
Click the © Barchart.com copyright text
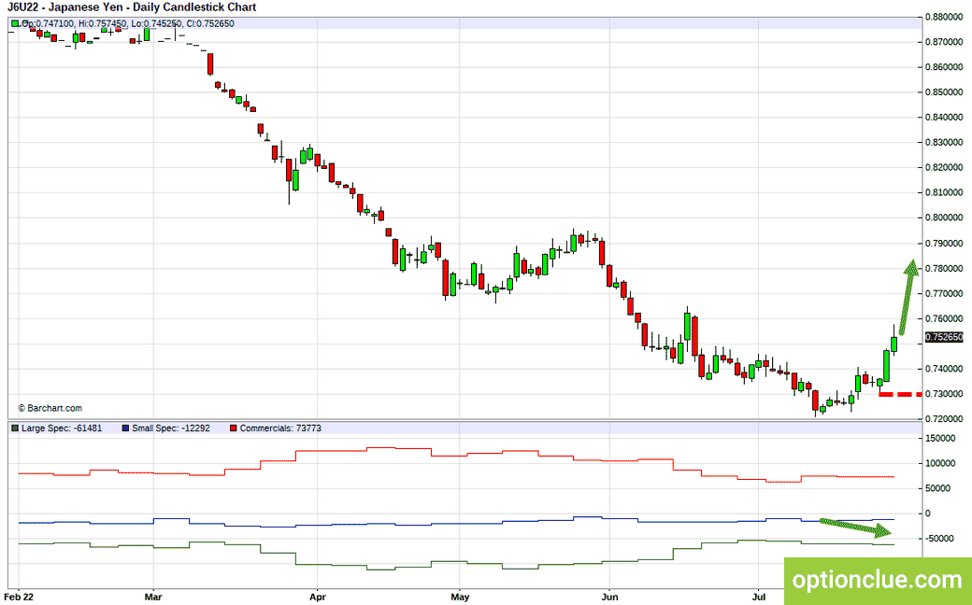(x=50, y=408)
